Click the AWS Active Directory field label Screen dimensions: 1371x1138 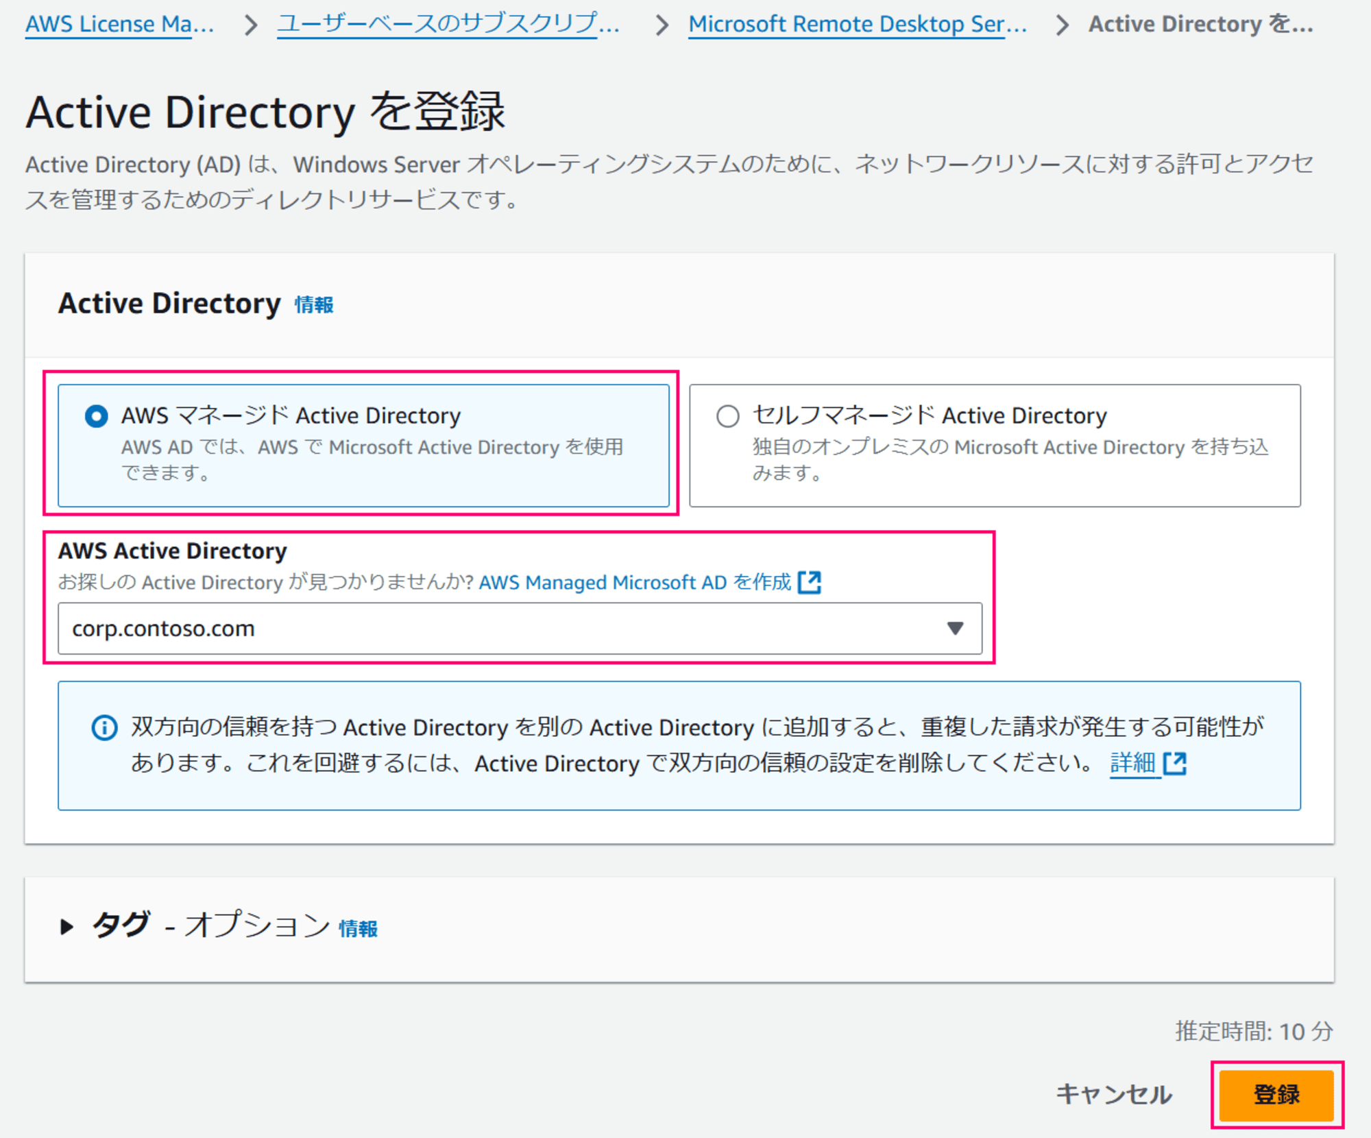click(172, 550)
